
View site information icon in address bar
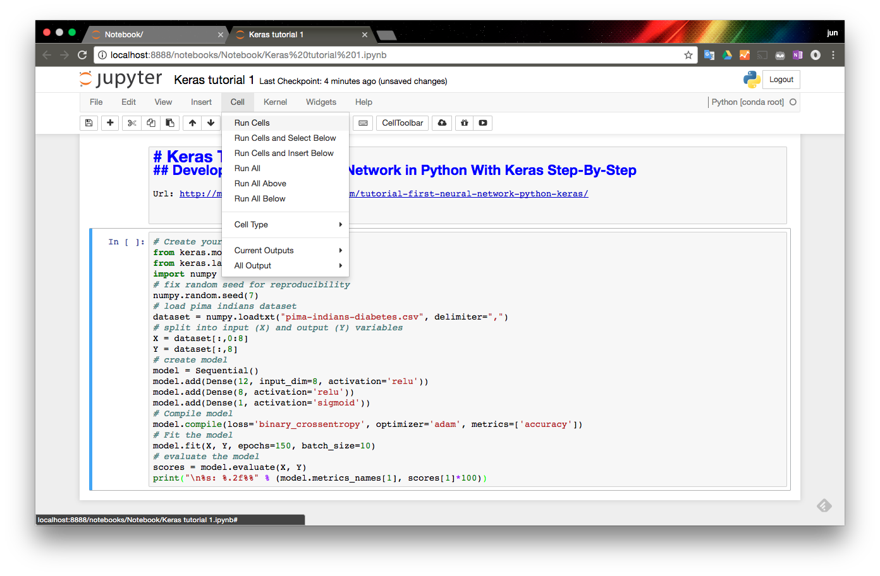(102, 55)
